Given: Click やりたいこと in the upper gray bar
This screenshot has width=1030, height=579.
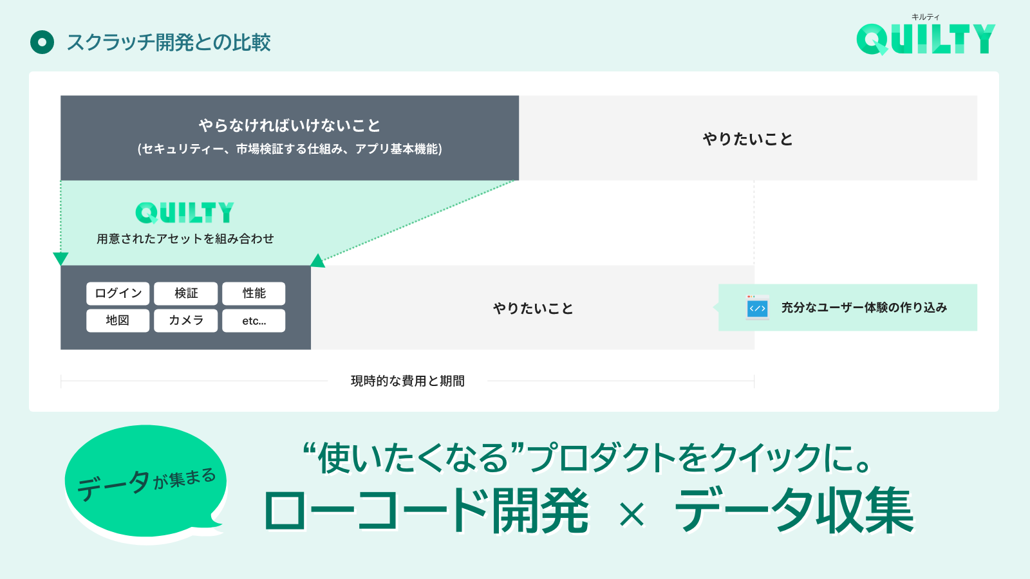Looking at the screenshot, I should [748, 139].
